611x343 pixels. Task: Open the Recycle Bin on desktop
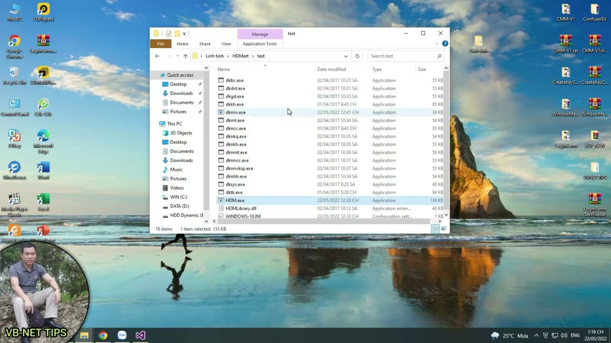14,75
